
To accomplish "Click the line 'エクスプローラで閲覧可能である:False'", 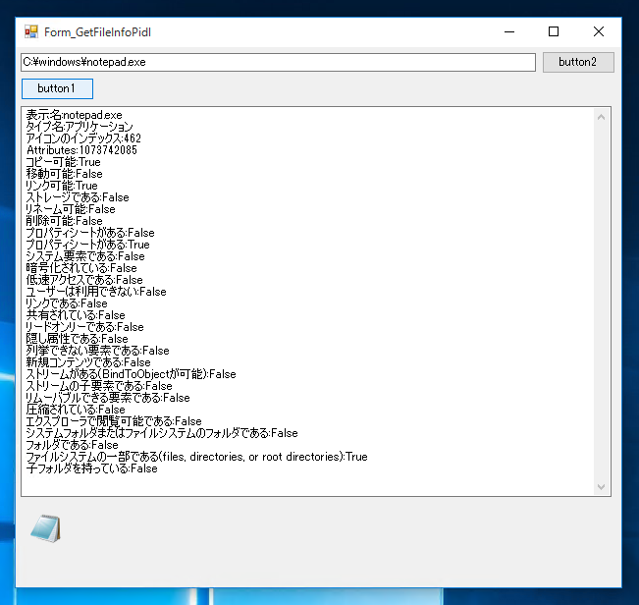I will click(114, 422).
